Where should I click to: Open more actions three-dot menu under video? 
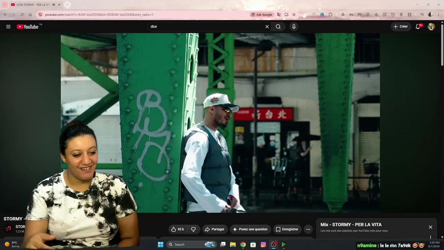[x=308, y=229]
